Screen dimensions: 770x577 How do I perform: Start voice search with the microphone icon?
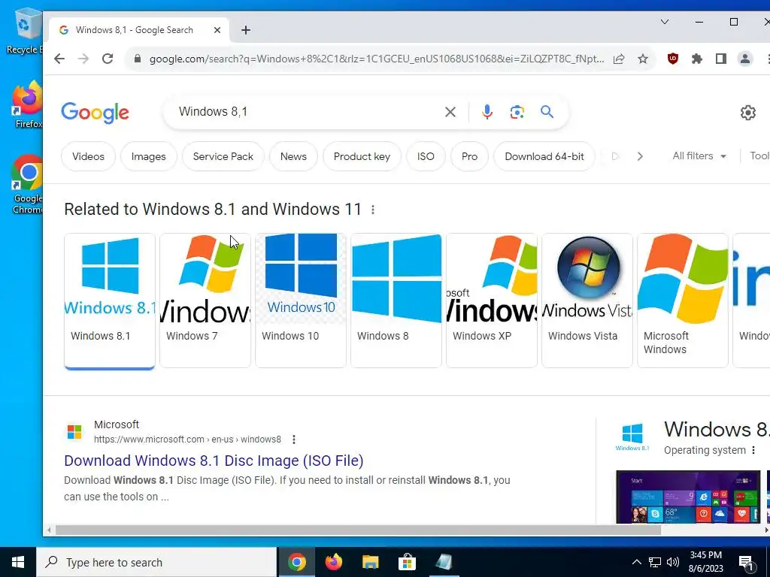click(x=487, y=112)
